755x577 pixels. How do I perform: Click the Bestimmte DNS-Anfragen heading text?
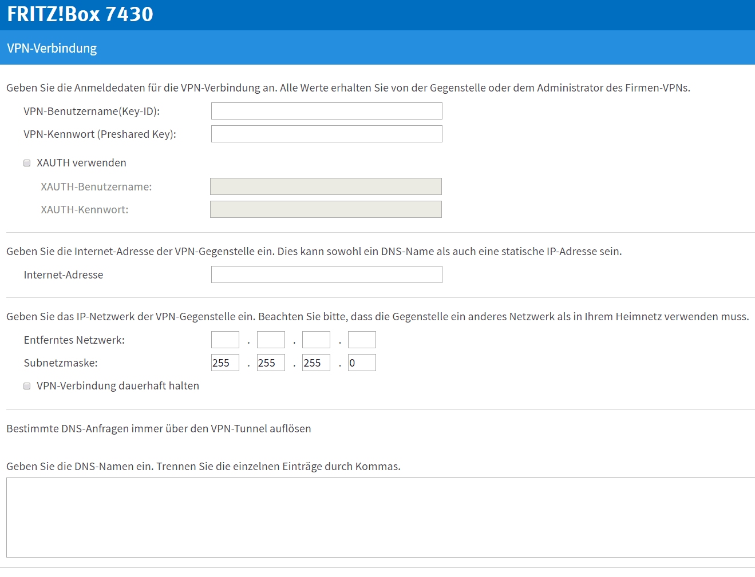tap(159, 429)
